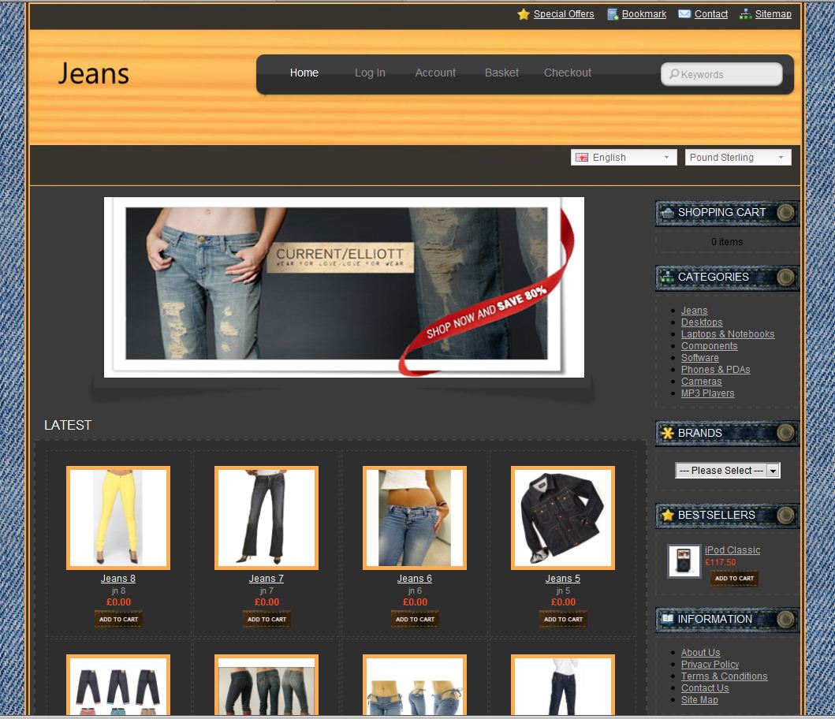Click the Jeans 6 product image
The width and height of the screenshot is (835, 719).
414,518
